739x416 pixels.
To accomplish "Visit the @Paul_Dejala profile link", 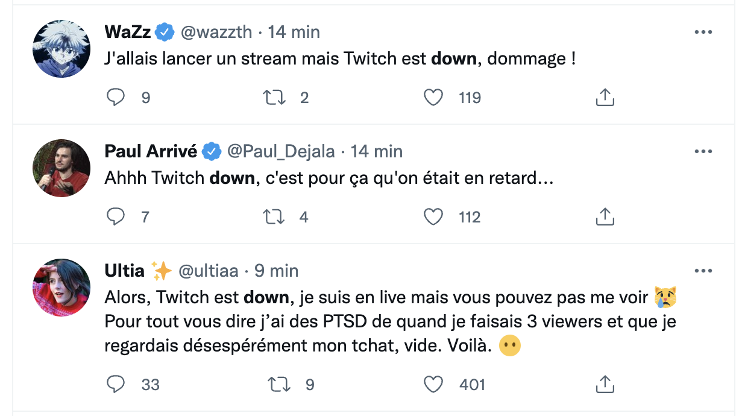I will click(x=281, y=151).
